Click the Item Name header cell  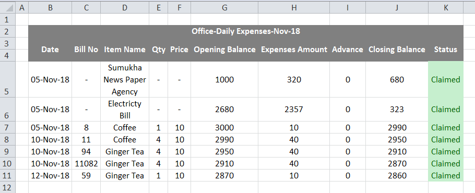pyautogui.click(x=125, y=50)
